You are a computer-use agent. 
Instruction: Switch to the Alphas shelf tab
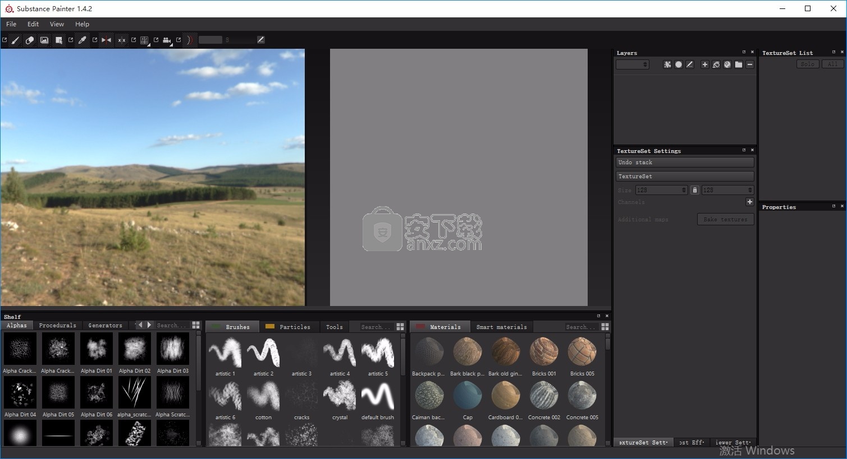(17, 325)
